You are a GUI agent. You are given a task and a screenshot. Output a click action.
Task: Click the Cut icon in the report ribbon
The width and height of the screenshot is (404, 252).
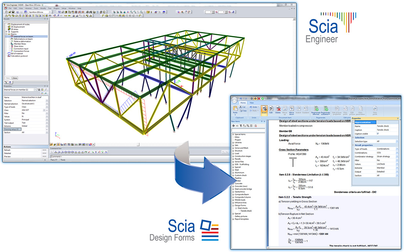coord(243,107)
